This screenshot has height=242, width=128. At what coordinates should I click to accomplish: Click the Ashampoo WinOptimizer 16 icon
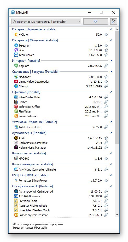(16, 192)
